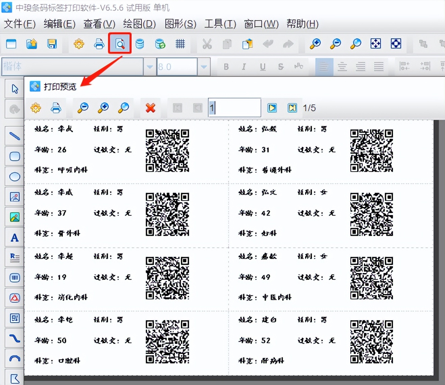Toggle center text alignment
Screen dimensions: 445x385
click(x=342, y=67)
